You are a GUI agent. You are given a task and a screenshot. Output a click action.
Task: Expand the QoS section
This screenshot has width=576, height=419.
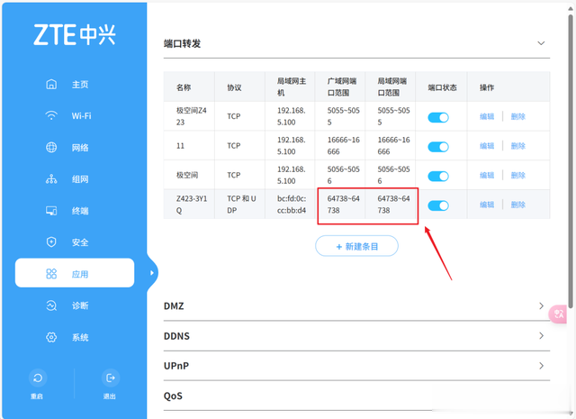click(356, 396)
